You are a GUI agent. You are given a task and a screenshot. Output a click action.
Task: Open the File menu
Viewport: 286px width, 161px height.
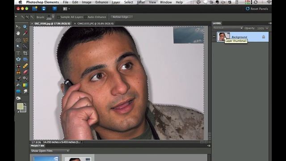pos(66,2)
